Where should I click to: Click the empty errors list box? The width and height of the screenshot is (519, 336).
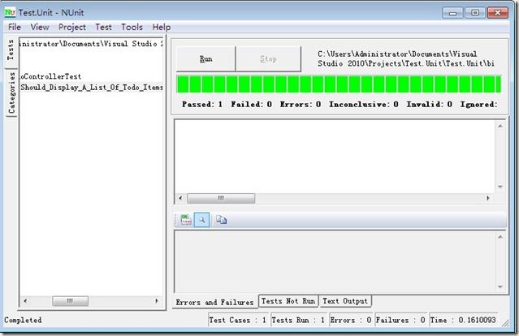click(335, 157)
